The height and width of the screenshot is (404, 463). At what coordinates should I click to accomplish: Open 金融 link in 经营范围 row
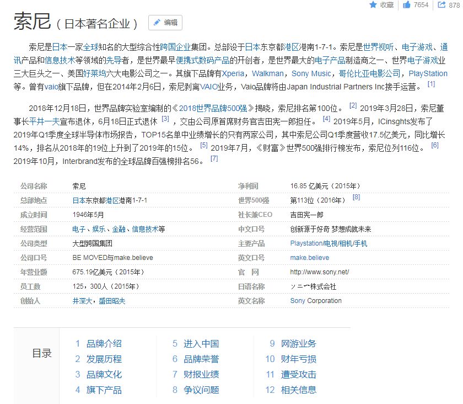pyautogui.click(x=119, y=229)
